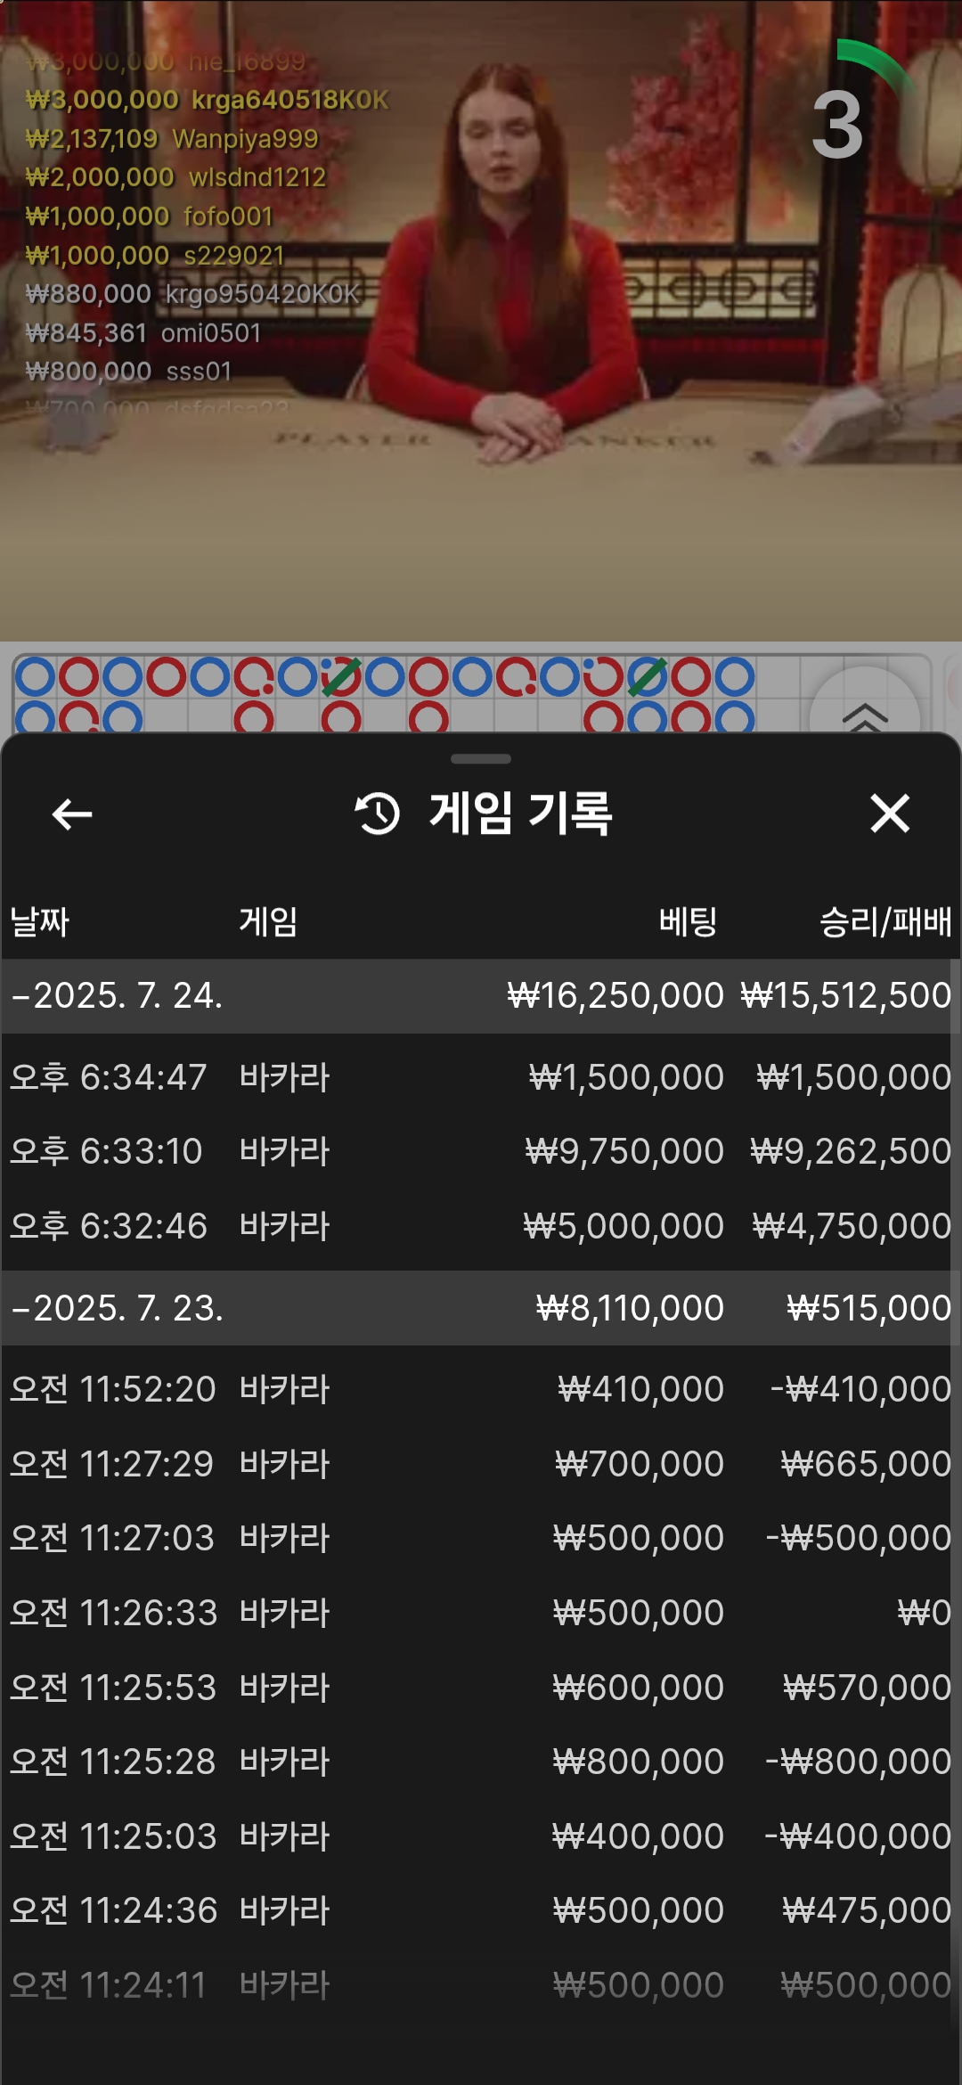The width and height of the screenshot is (962, 2085).
Task: Click the -₩410,000 loss amount
Action: pyautogui.click(x=861, y=1389)
